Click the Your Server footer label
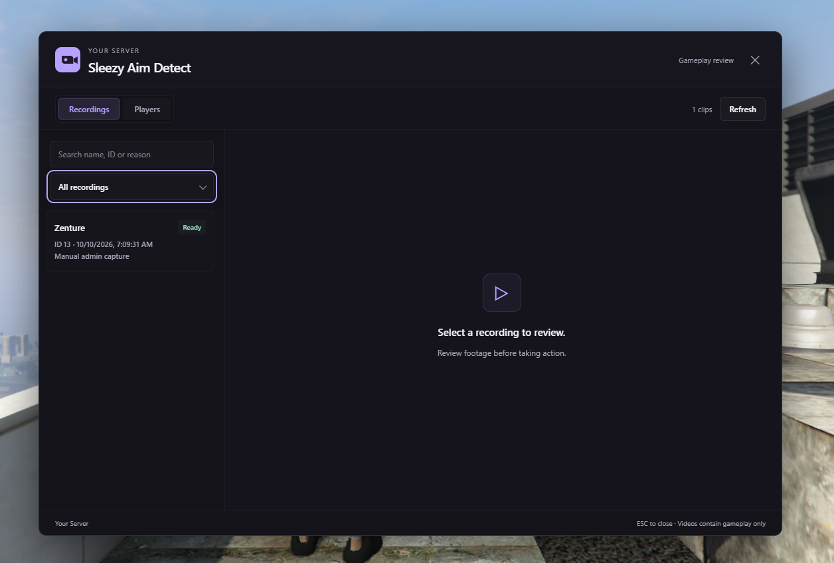The width and height of the screenshot is (834, 563). click(72, 523)
